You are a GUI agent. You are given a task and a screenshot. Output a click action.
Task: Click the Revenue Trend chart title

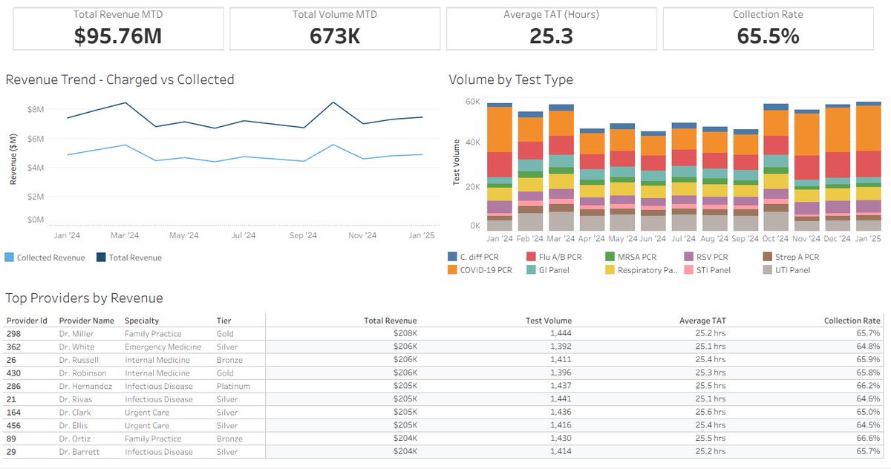(x=120, y=79)
